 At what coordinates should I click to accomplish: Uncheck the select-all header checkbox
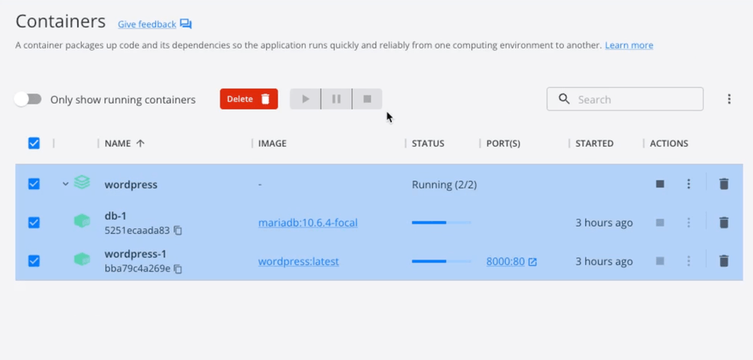tap(34, 143)
